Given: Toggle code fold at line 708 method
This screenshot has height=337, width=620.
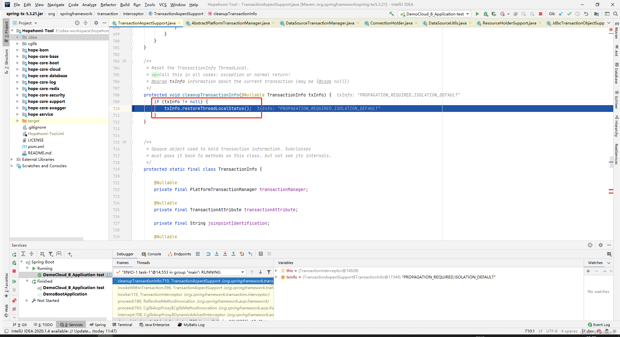Looking at the screenshot, I should 132,95.
